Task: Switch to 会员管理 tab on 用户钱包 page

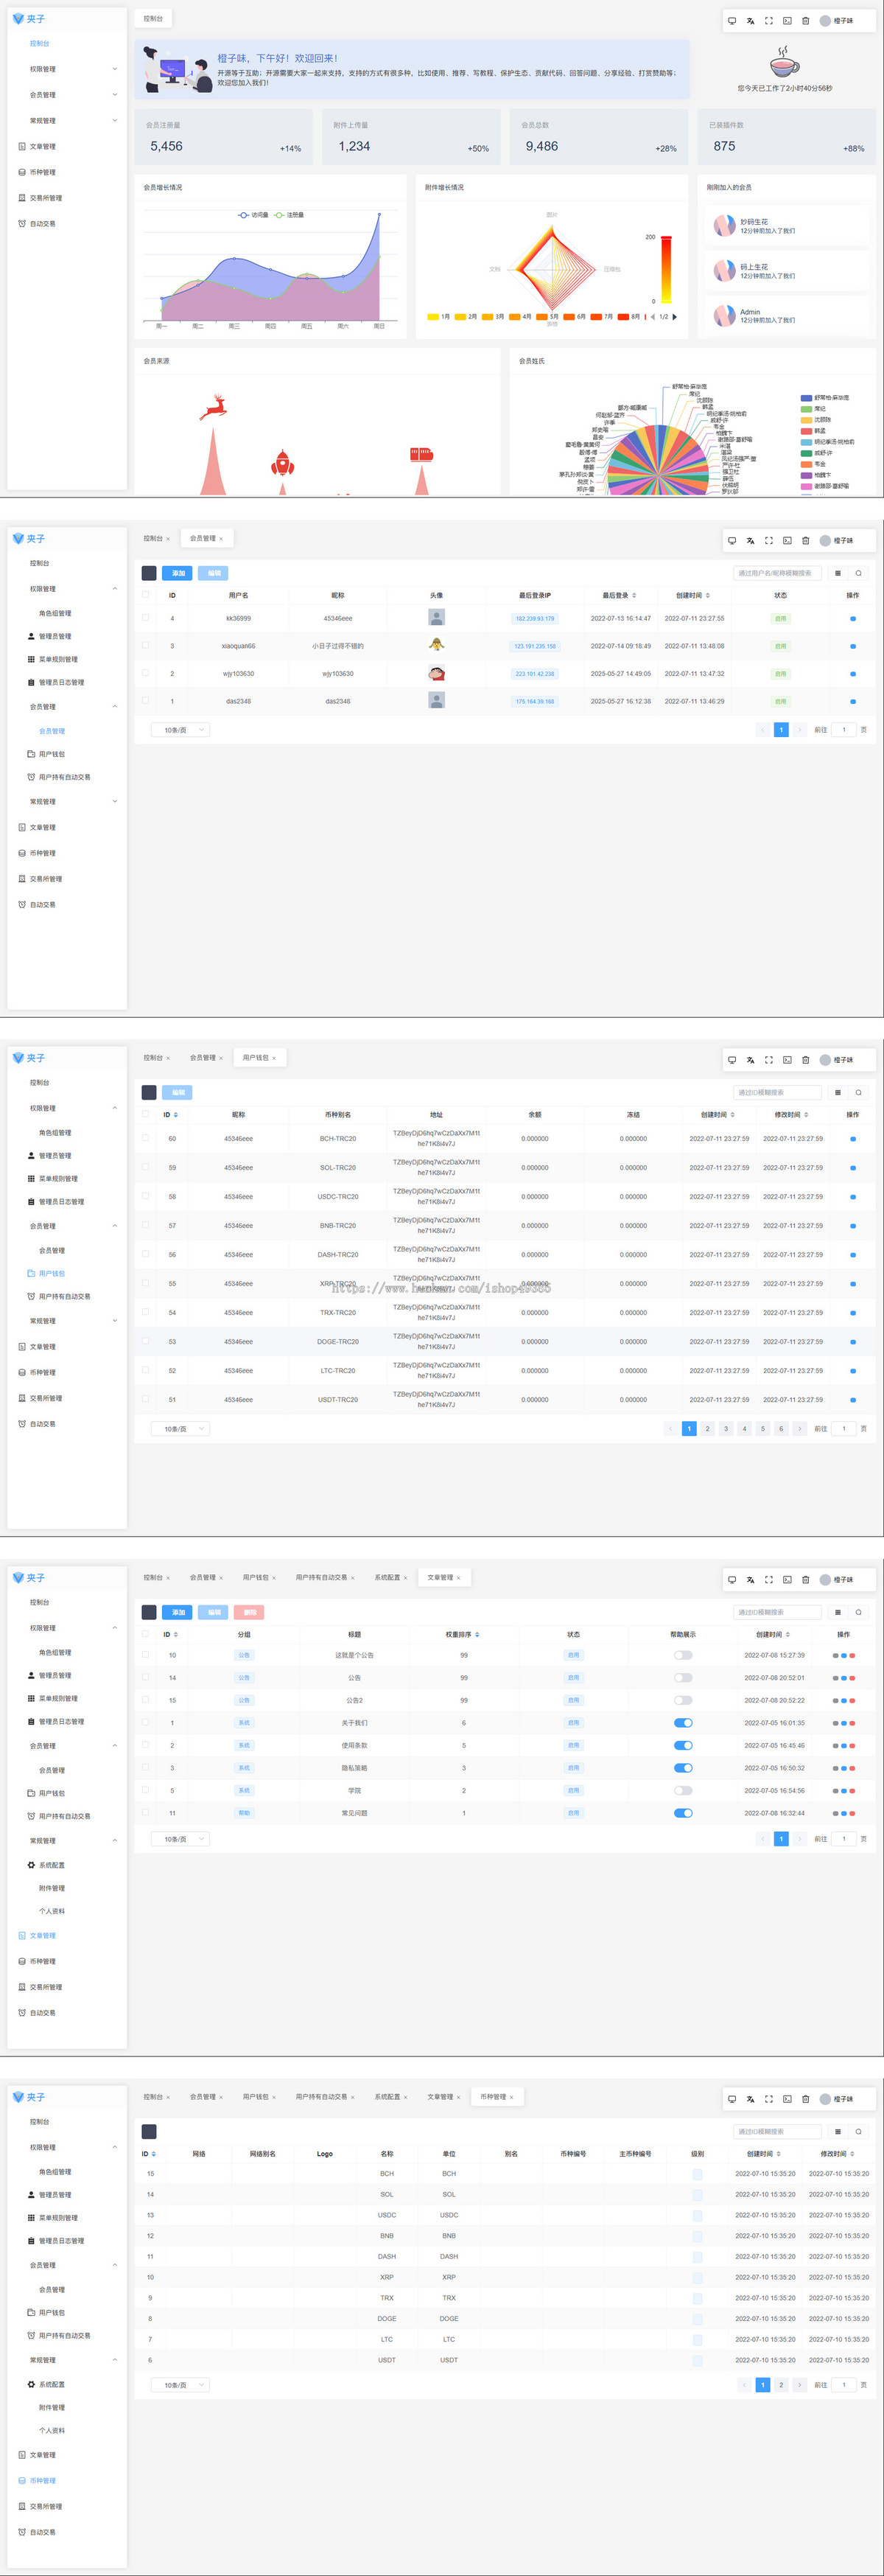Action: click(x=203, y=1057)
